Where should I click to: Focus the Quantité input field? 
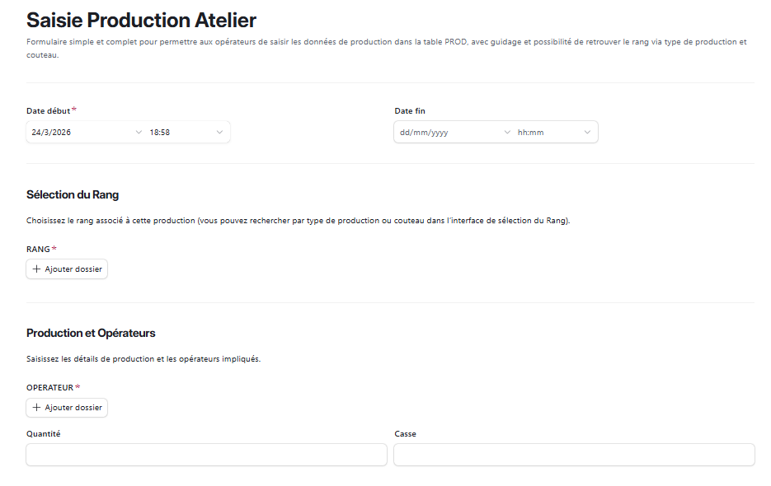206,455
